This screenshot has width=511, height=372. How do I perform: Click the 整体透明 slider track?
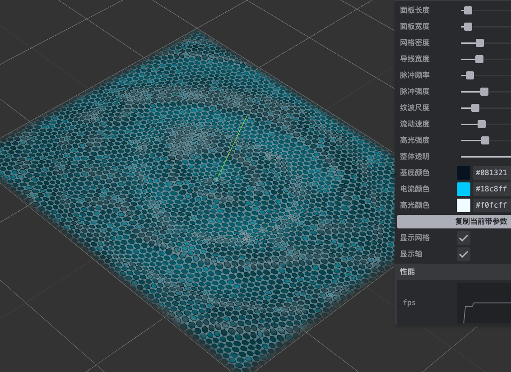tap(486, 157)
